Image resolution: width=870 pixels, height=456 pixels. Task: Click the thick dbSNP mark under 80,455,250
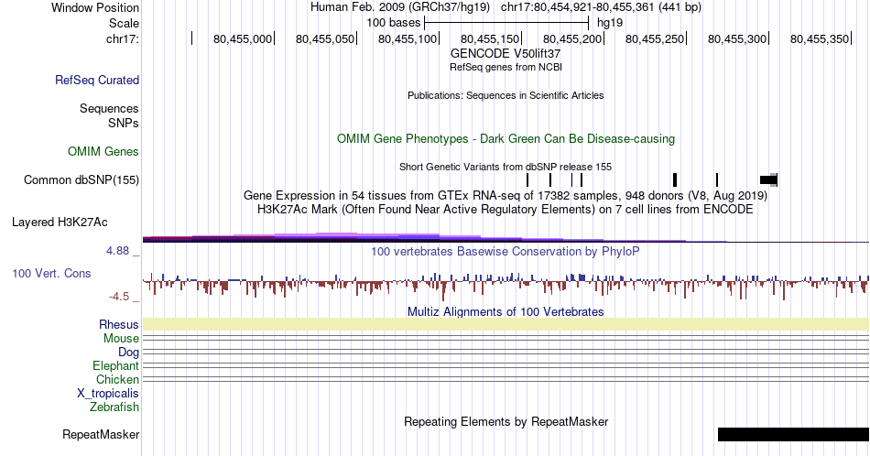pyautogui.click(x=675, y=179)
